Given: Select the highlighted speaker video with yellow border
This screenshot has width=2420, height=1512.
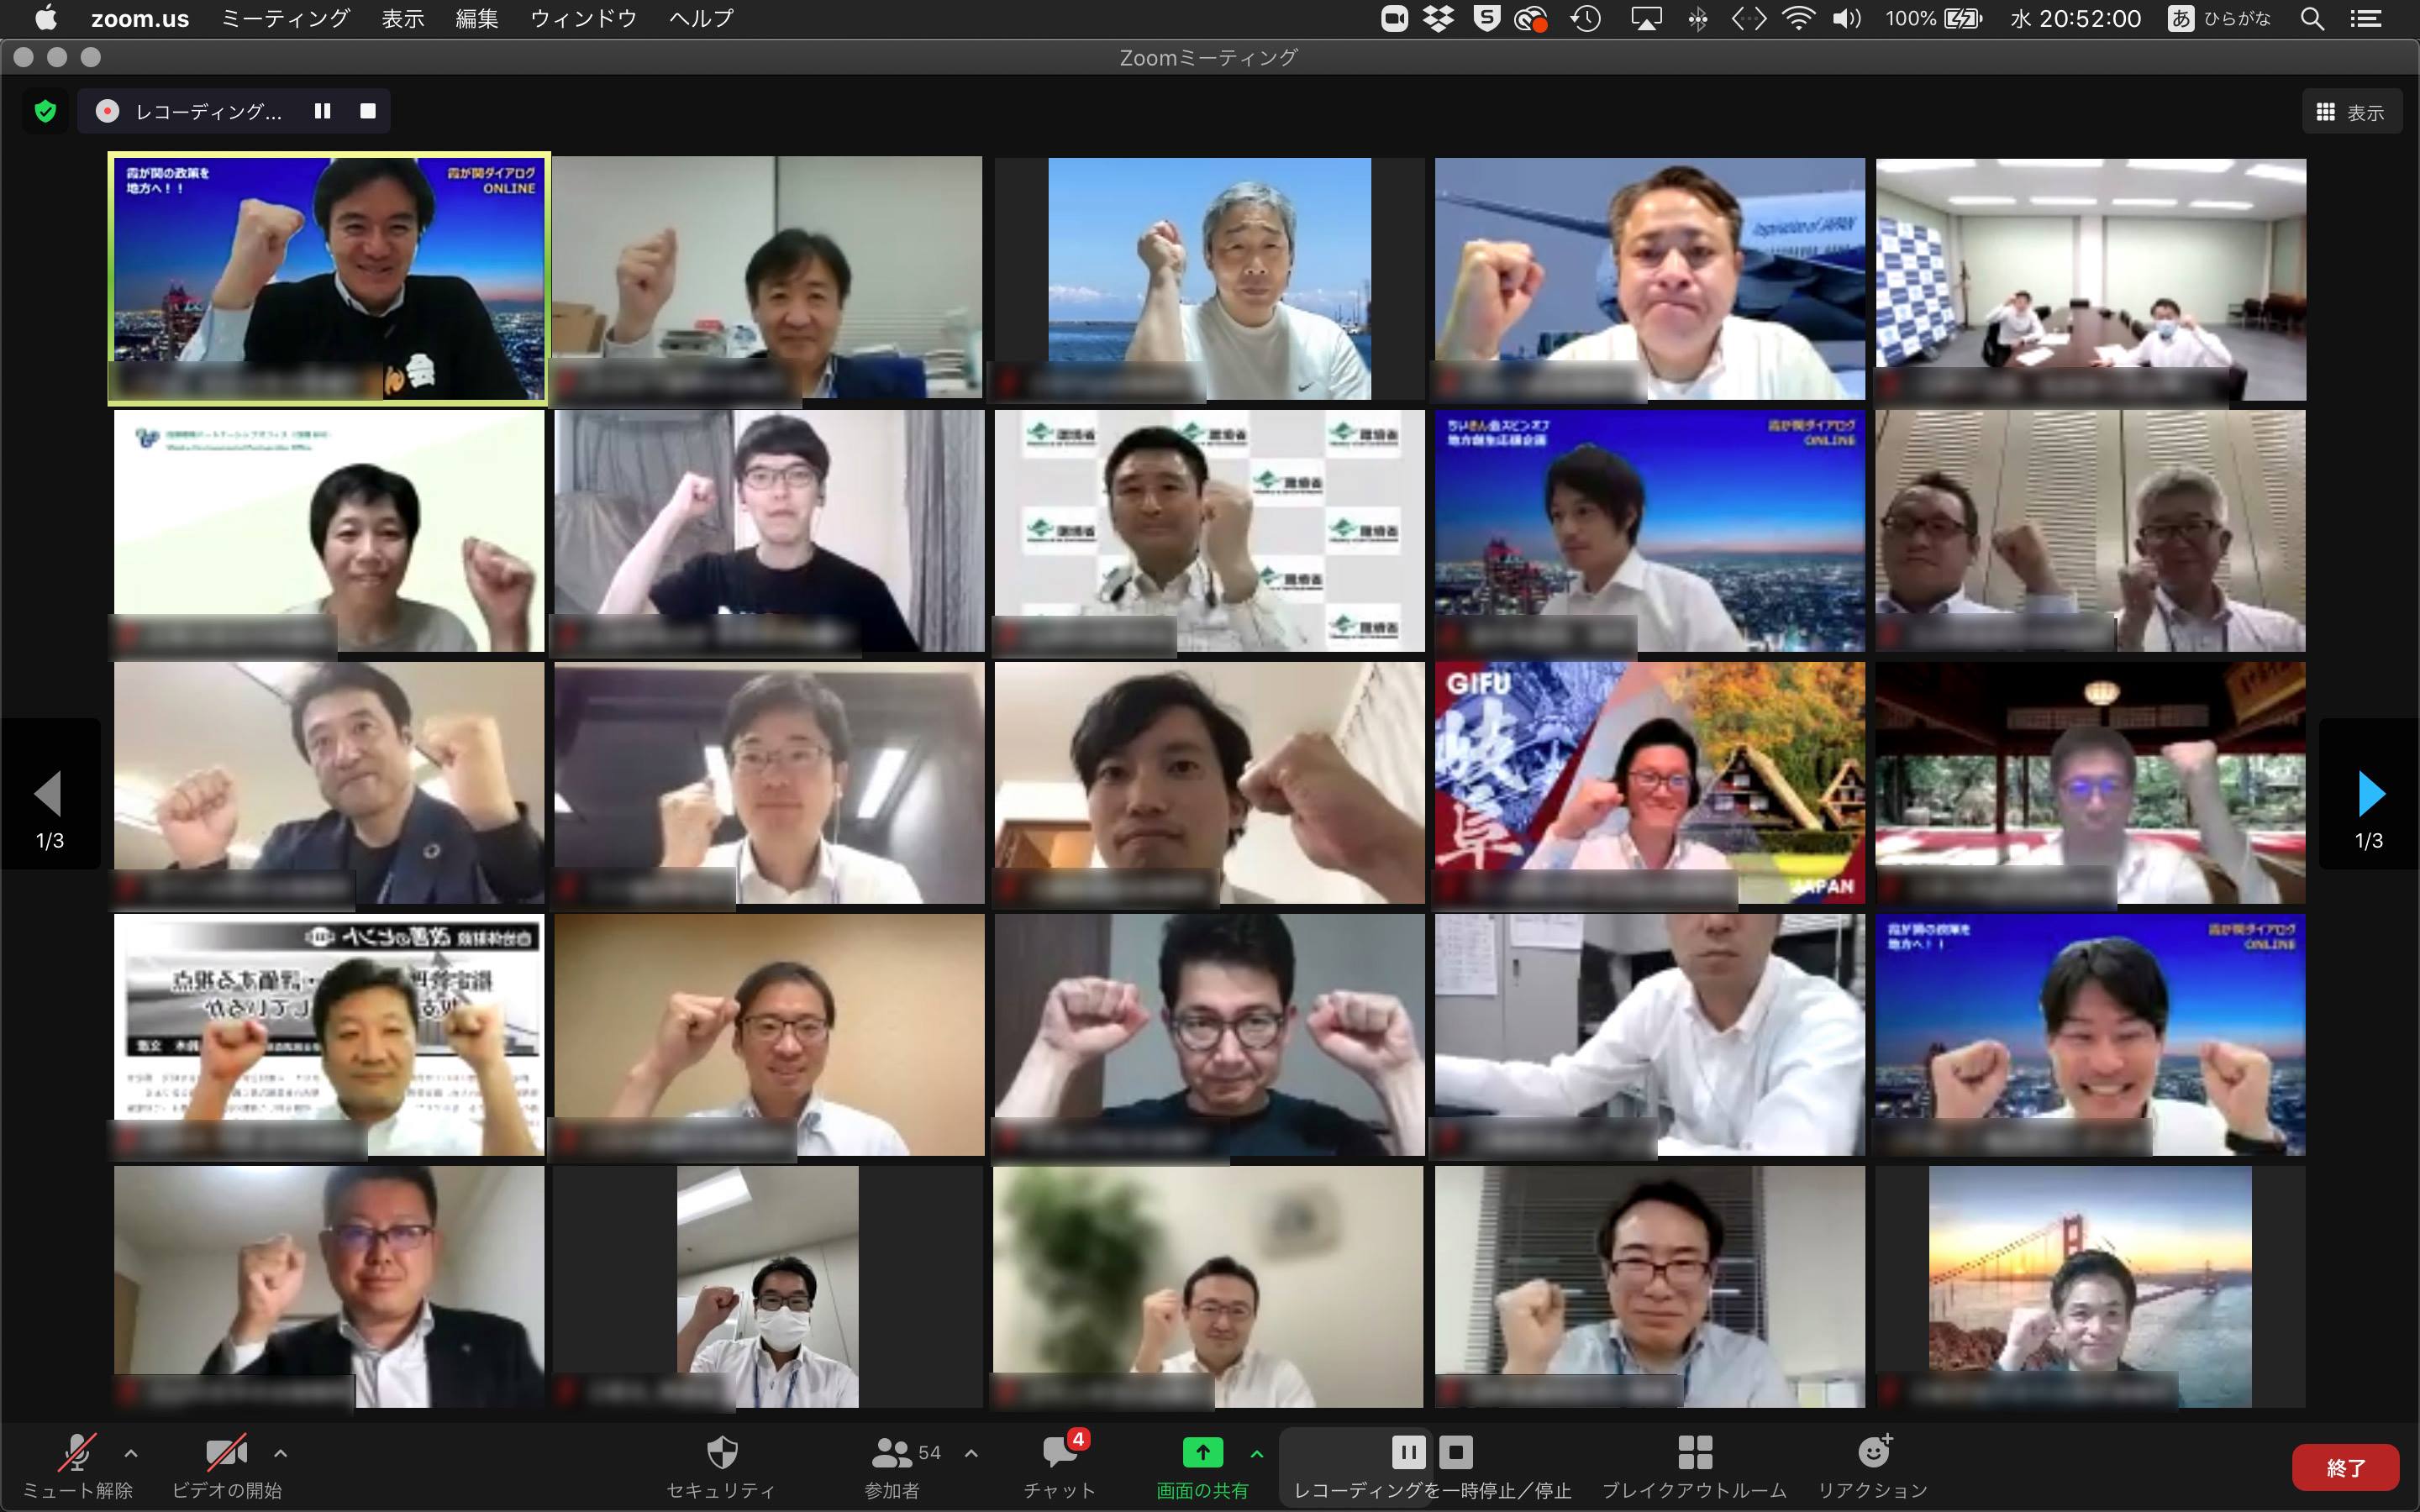Looking at the screenshot, I should (329, 279).
